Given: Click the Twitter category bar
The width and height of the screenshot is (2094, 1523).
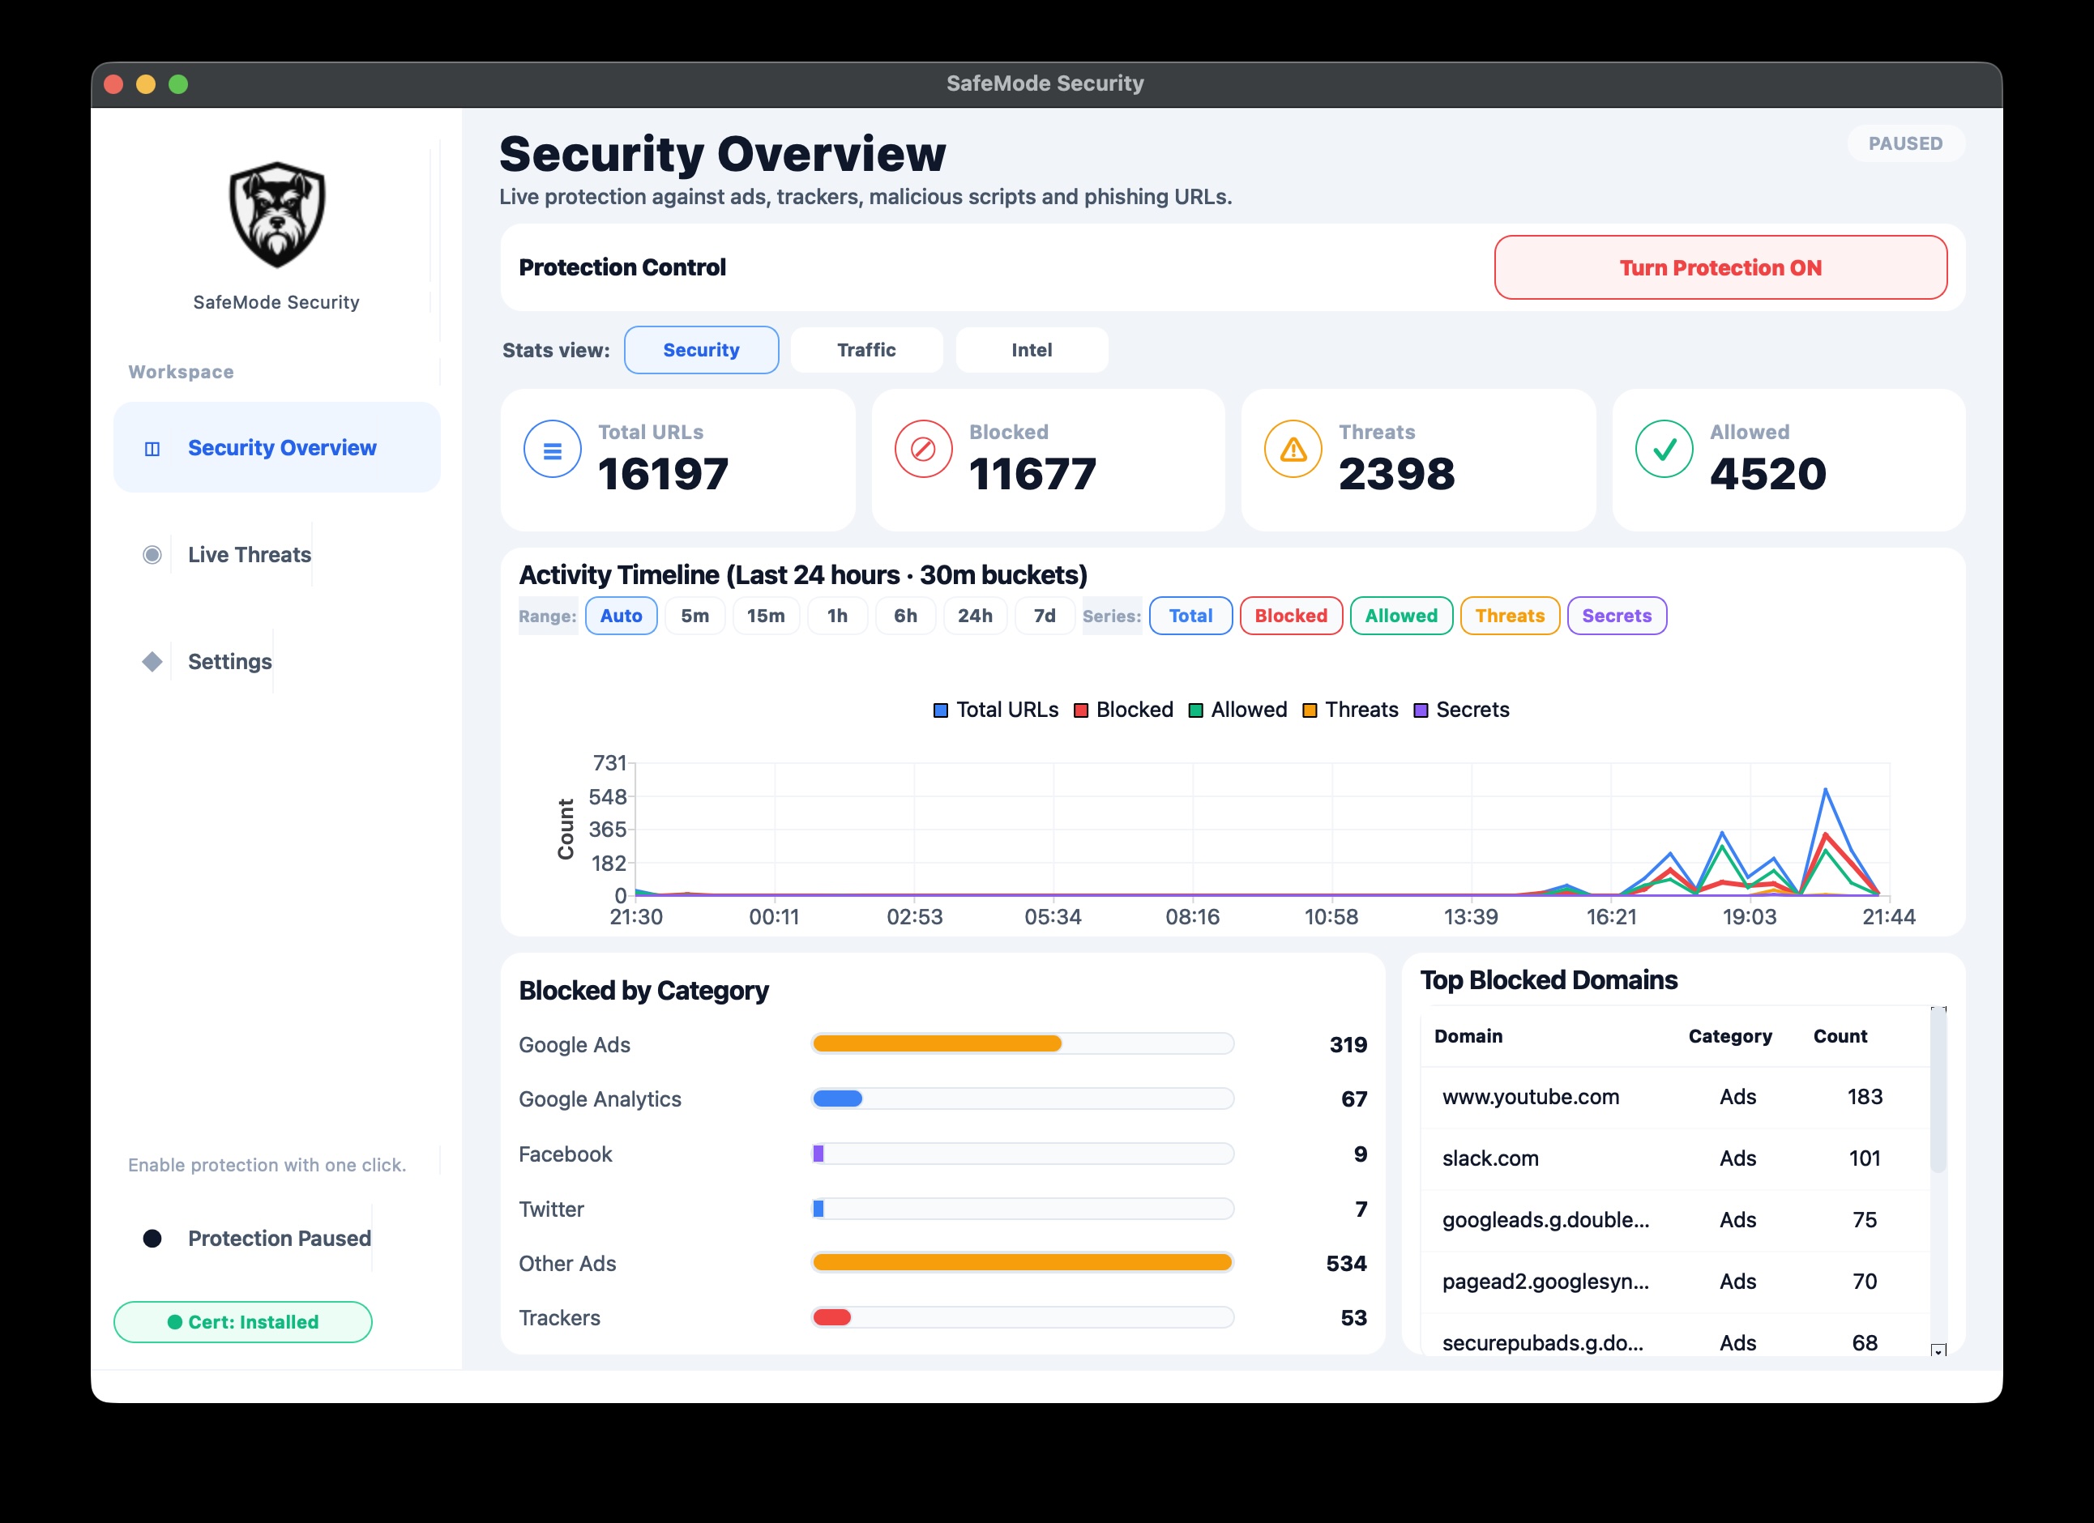Looking at the screenshot, I should coord(1023,1208).
